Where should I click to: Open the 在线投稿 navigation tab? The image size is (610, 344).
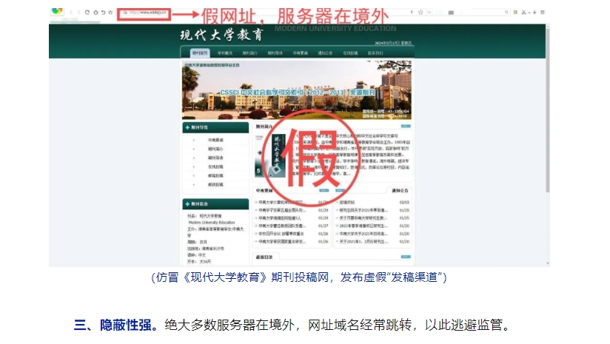pos(350,53)
